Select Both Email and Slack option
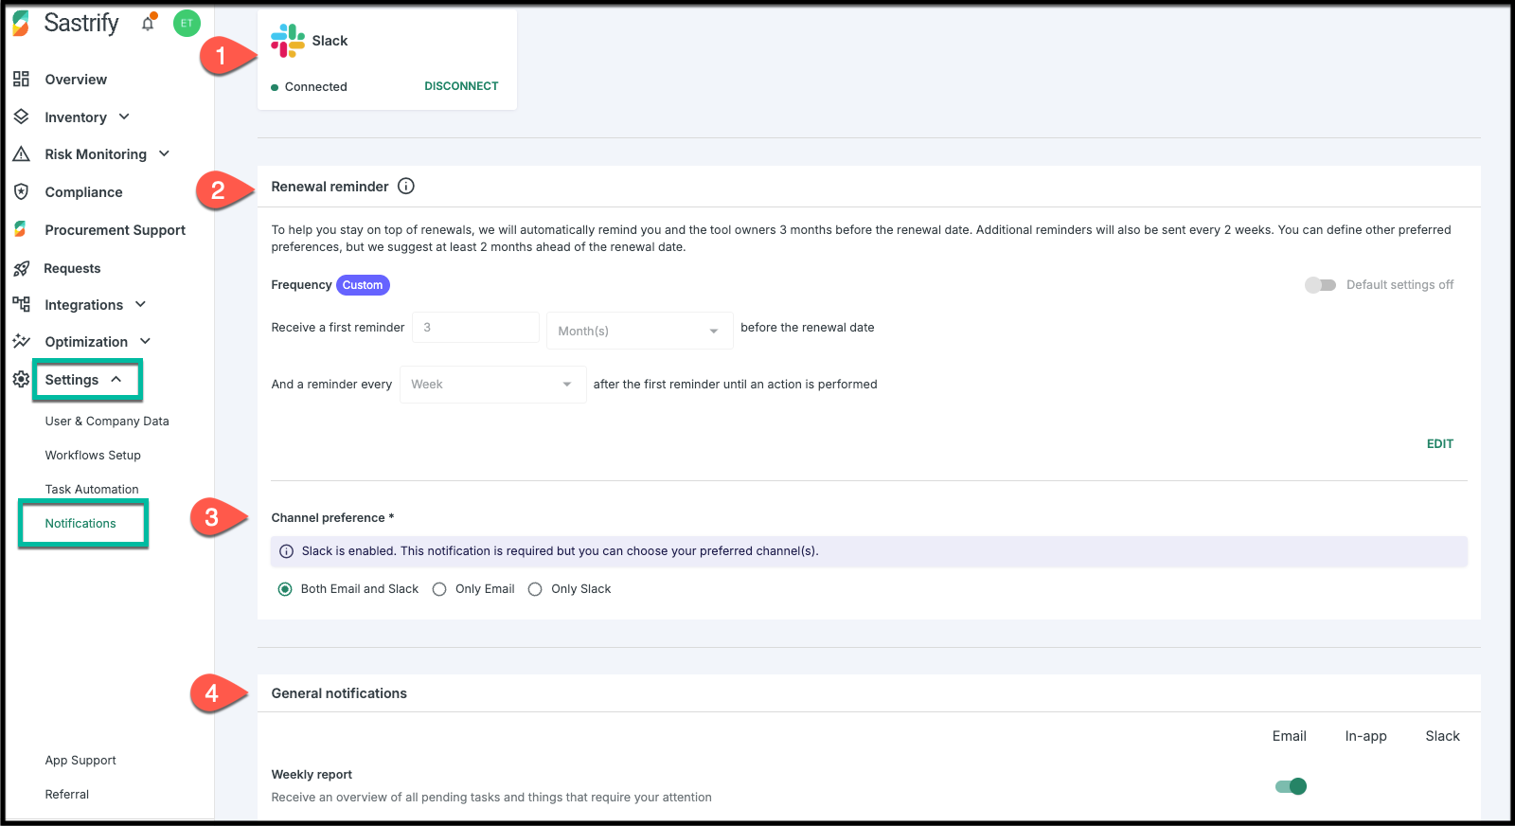This screenshot has height=826, width=1515. [x=285, y=589]
